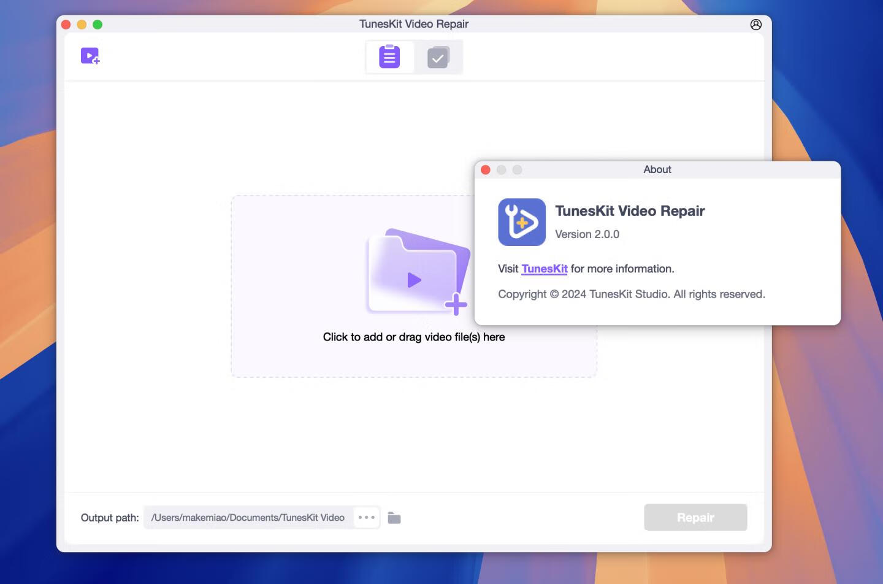Viewport: 883px width, 584px height.
Task: Maximize the TunesKit Video Repair main window
Action: pos(97,25)
